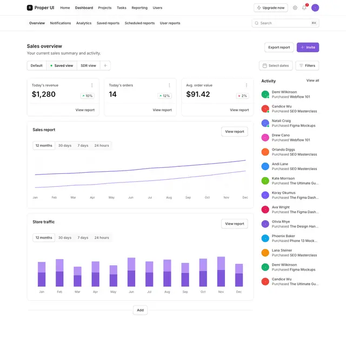Click Andi Lane avatar
346x338 pixels.
click(x=265, y=166)
